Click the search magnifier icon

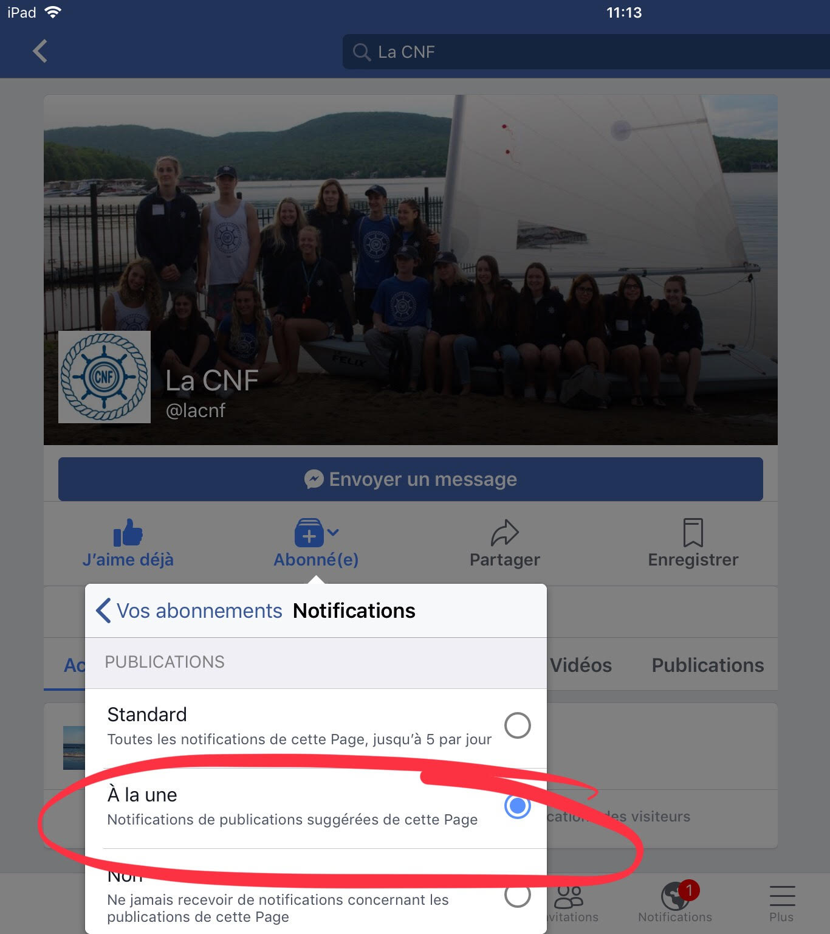click(362, 52)
